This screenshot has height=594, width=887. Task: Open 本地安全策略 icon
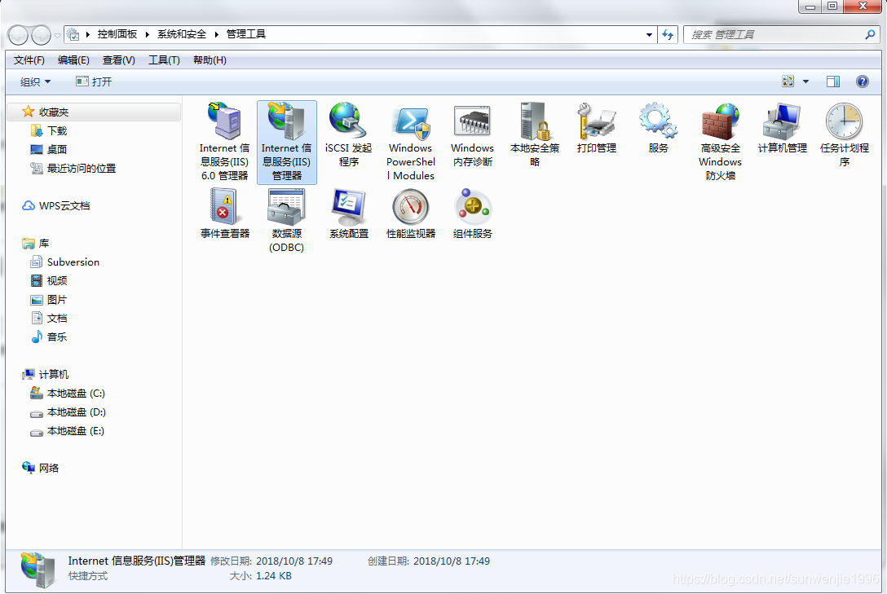(x=535, y=135)
